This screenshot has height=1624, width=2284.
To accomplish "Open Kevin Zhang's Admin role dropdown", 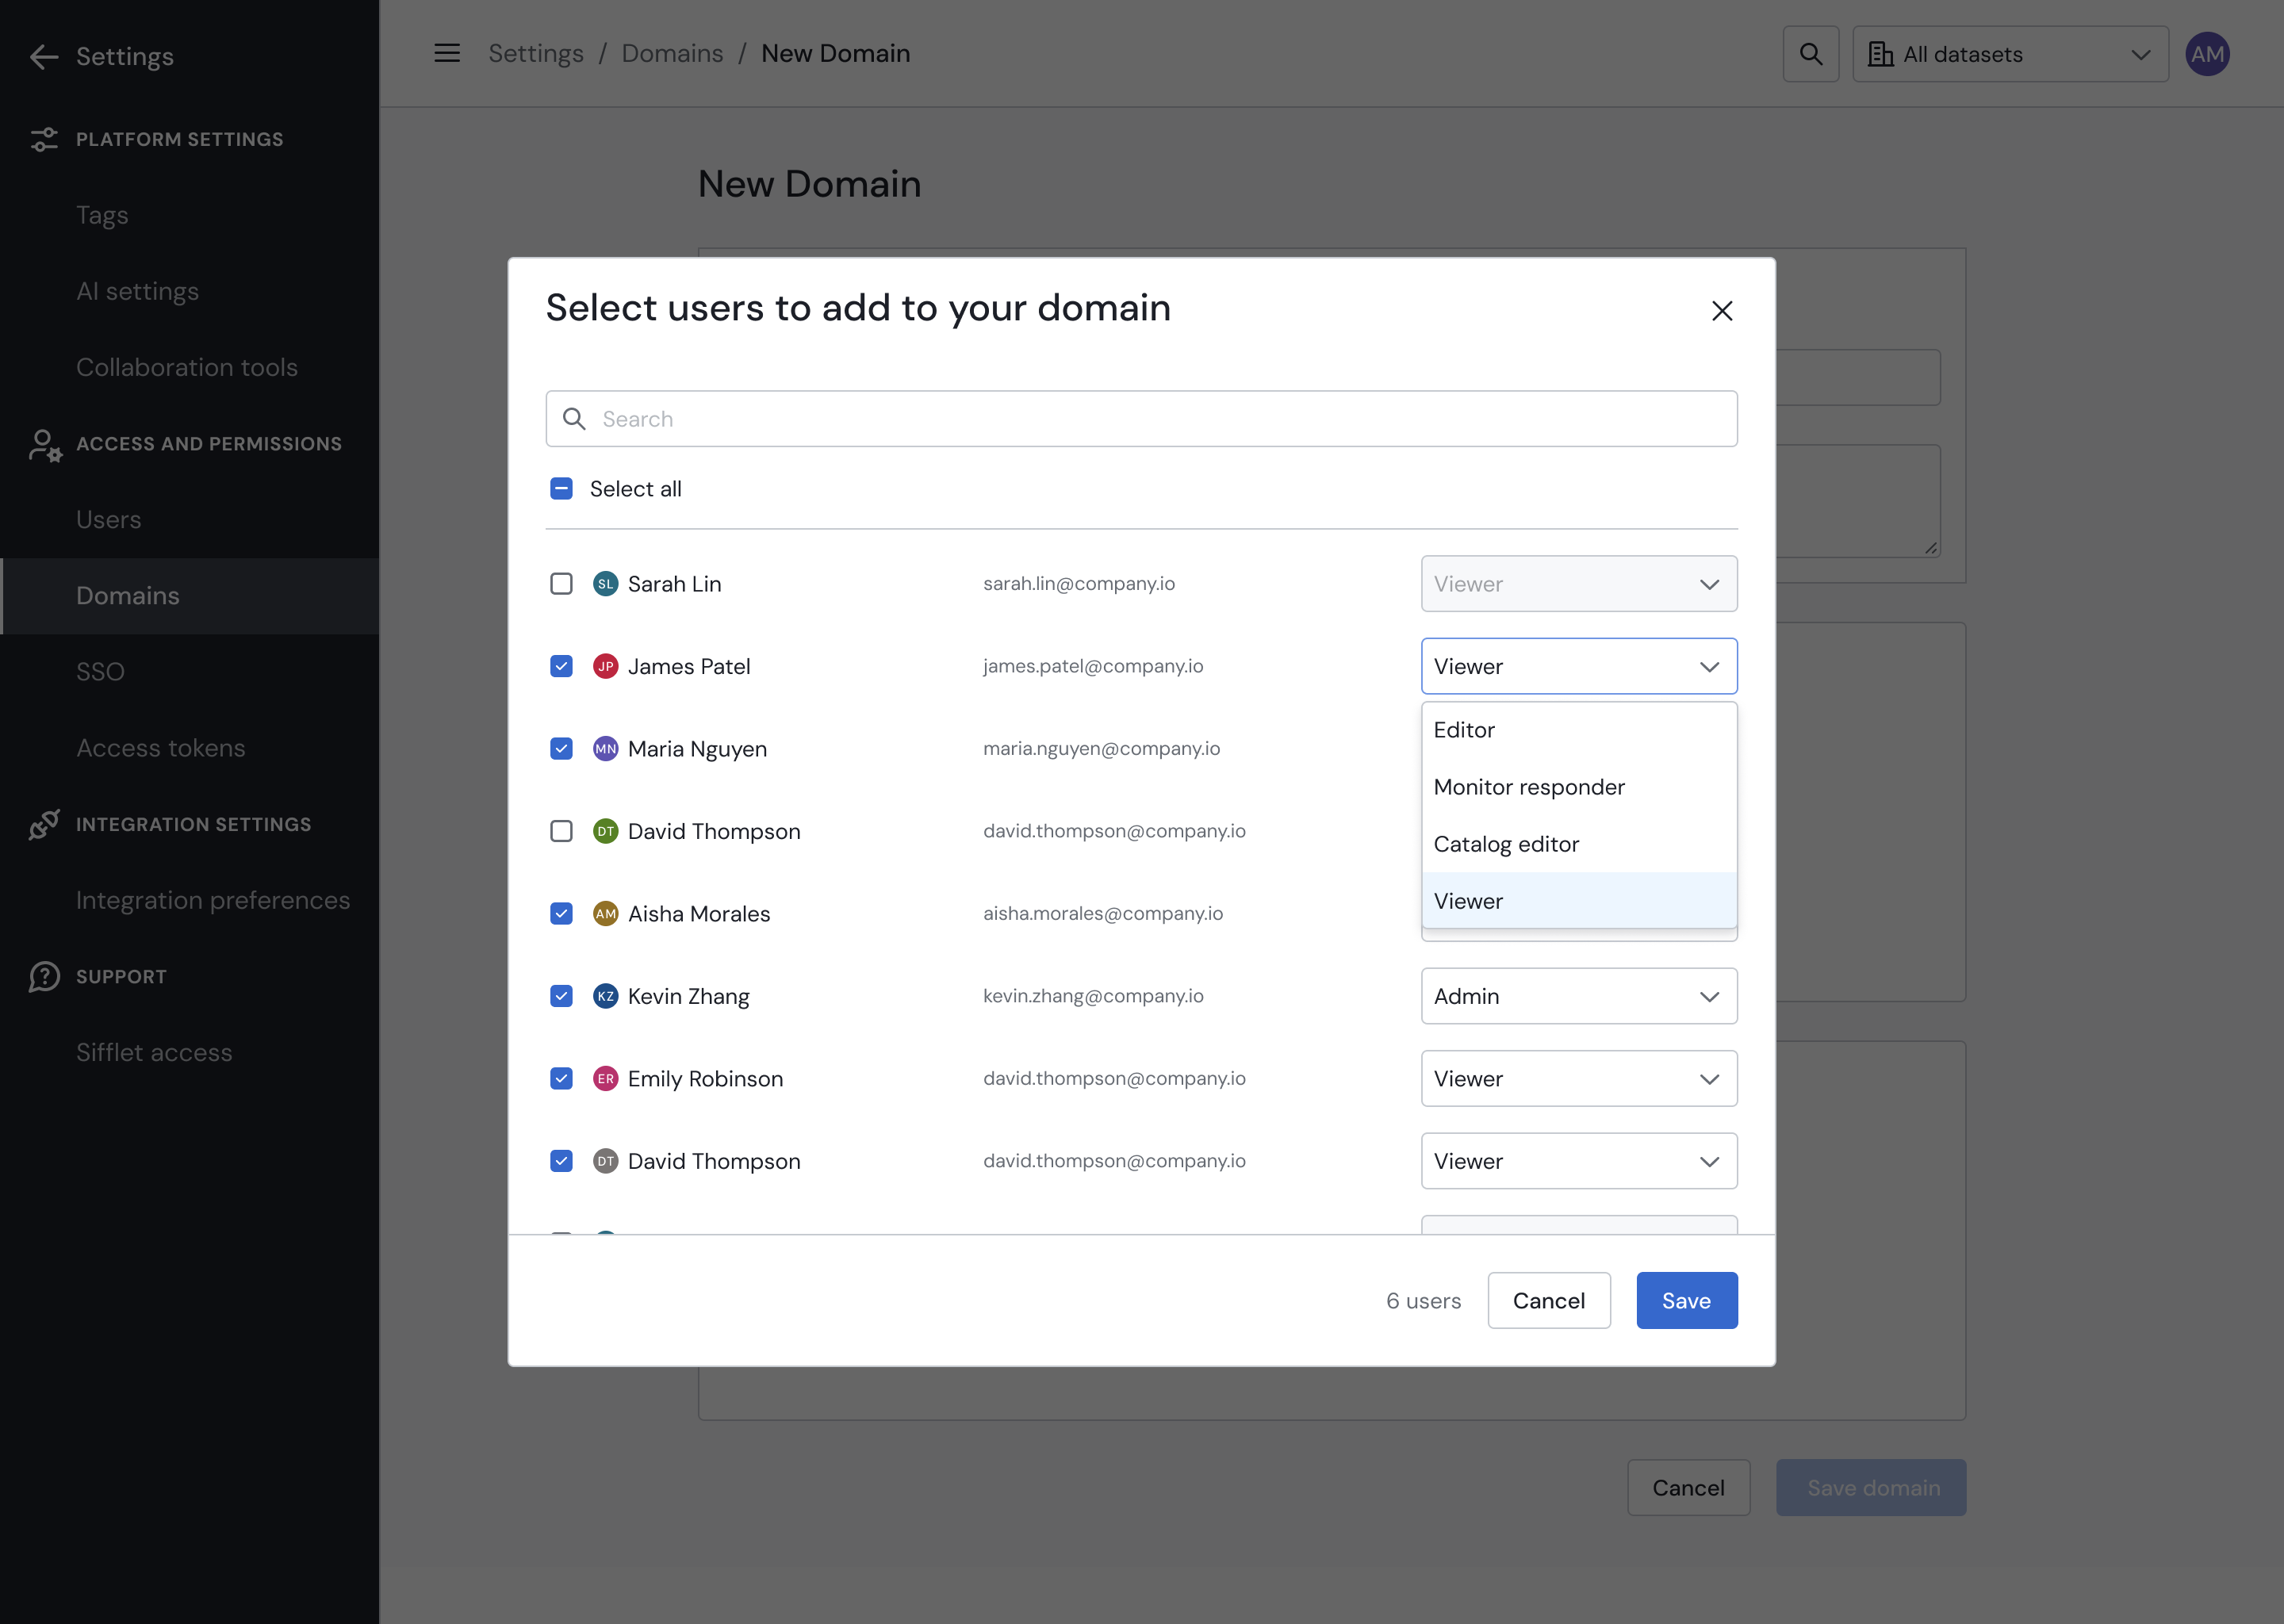I will click(x=1578, y=996).
